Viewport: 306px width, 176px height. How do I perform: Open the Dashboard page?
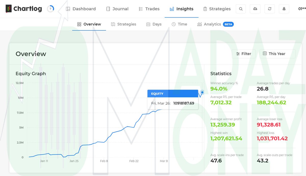81,9
